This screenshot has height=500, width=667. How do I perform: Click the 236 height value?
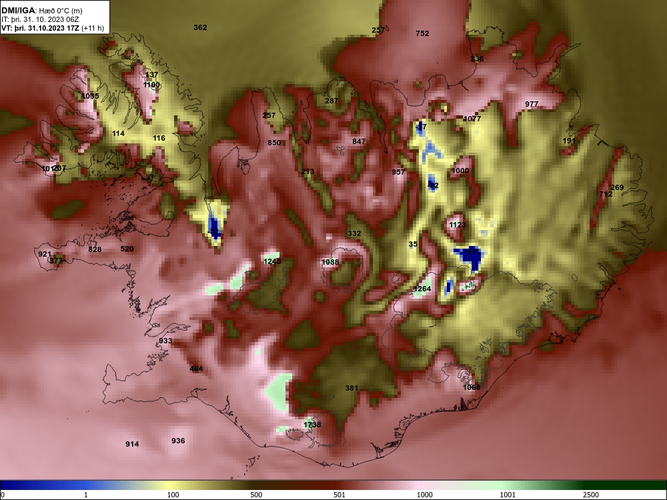[477, 59]
